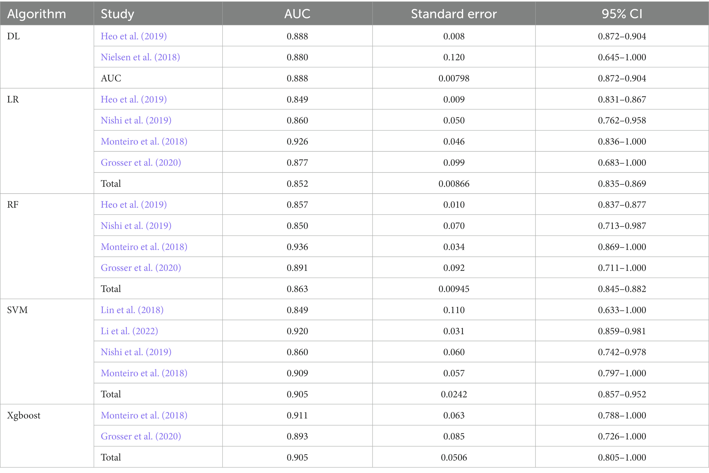Select the AUC value 0.920

coord(297,331)
